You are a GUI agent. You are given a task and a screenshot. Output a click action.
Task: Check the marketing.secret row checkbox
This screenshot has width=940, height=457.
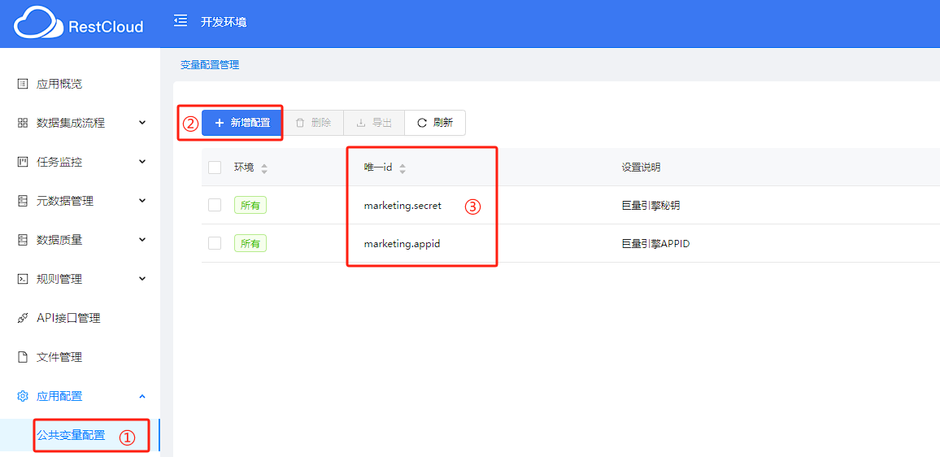[x=215, y=205]
